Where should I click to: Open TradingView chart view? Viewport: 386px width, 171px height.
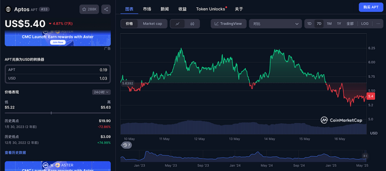coord(228,24)
